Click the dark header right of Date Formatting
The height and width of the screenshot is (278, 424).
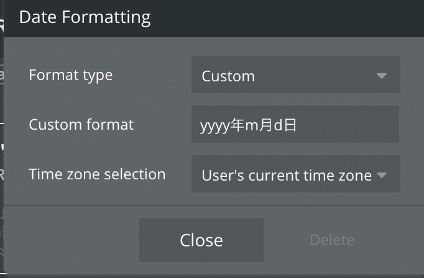[x=287, y=19]
